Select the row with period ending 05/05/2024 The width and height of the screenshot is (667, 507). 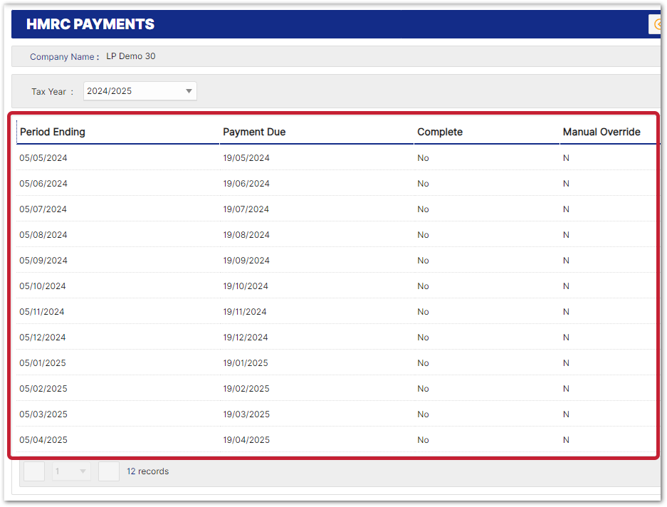point(43,158)
